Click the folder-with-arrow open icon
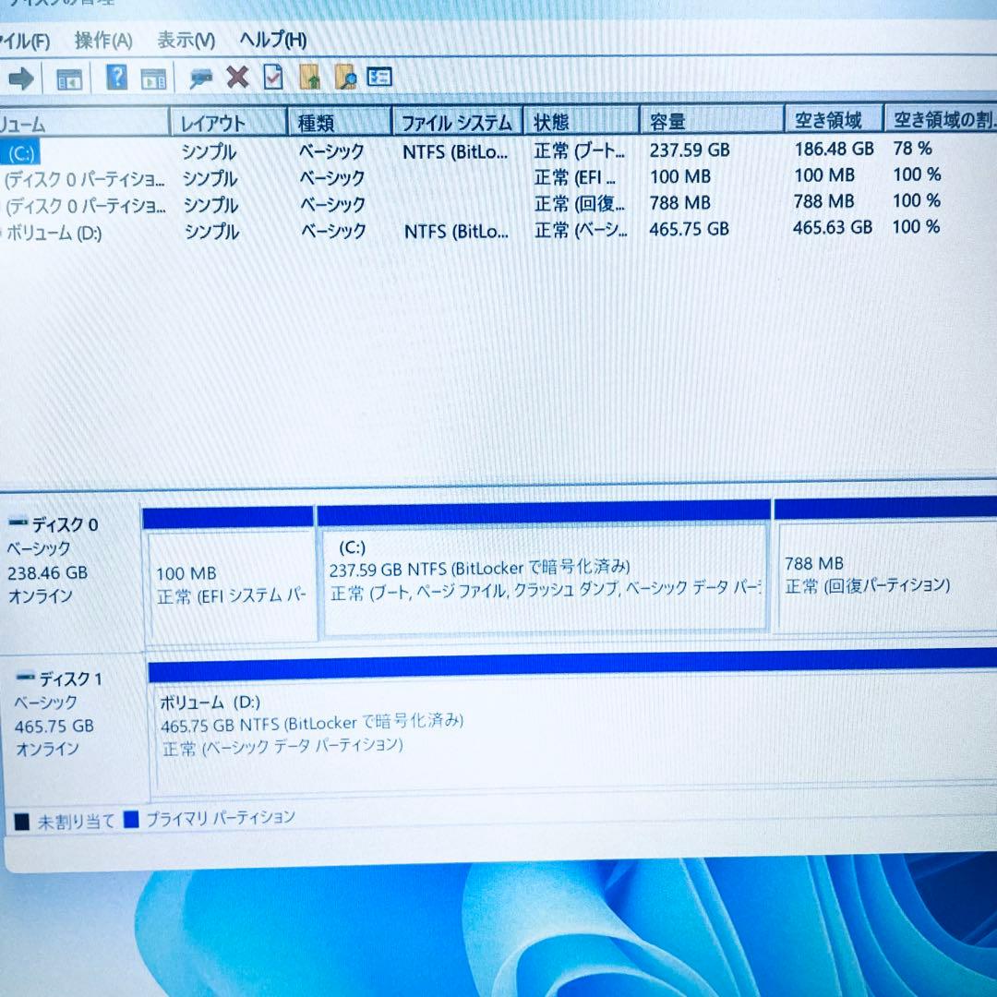The width and height of the screenshot is (997, 997). point(309,78)
